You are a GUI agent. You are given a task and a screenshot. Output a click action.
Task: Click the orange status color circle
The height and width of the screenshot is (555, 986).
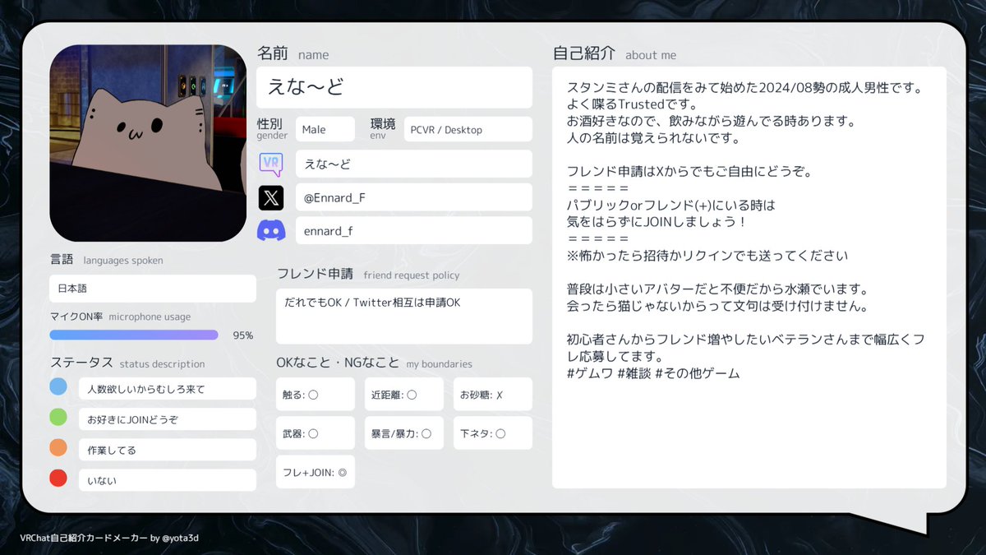(x=58, y=448)
